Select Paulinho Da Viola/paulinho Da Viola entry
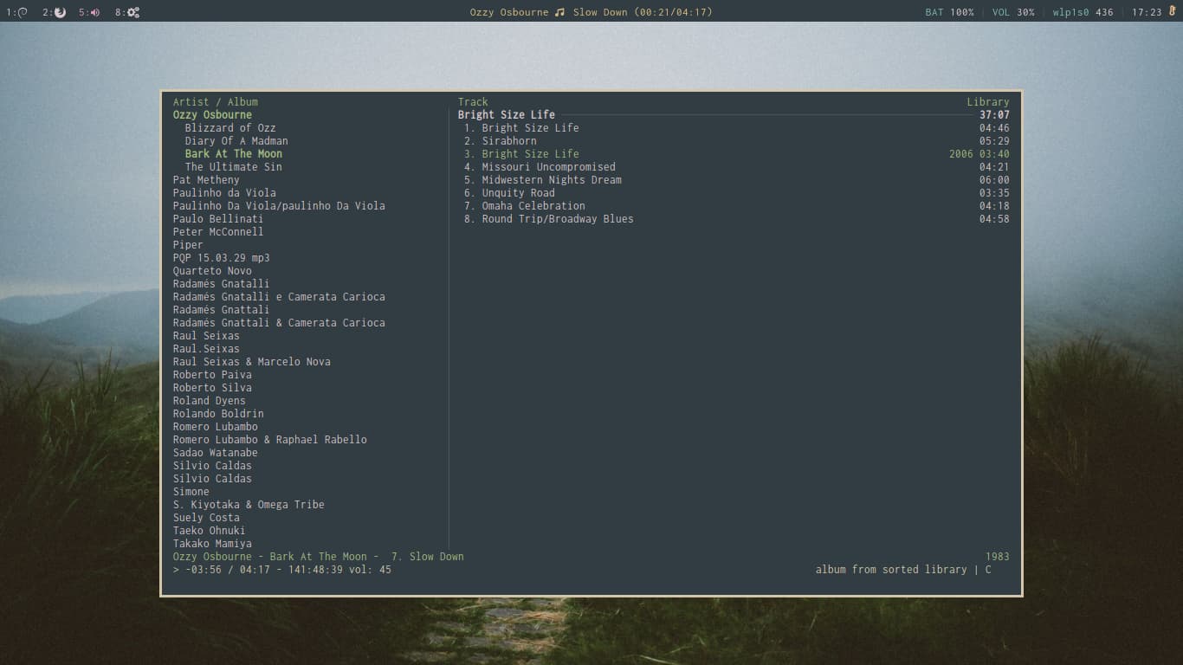Viewport: 1183px width, 665px height. point(279,205)
